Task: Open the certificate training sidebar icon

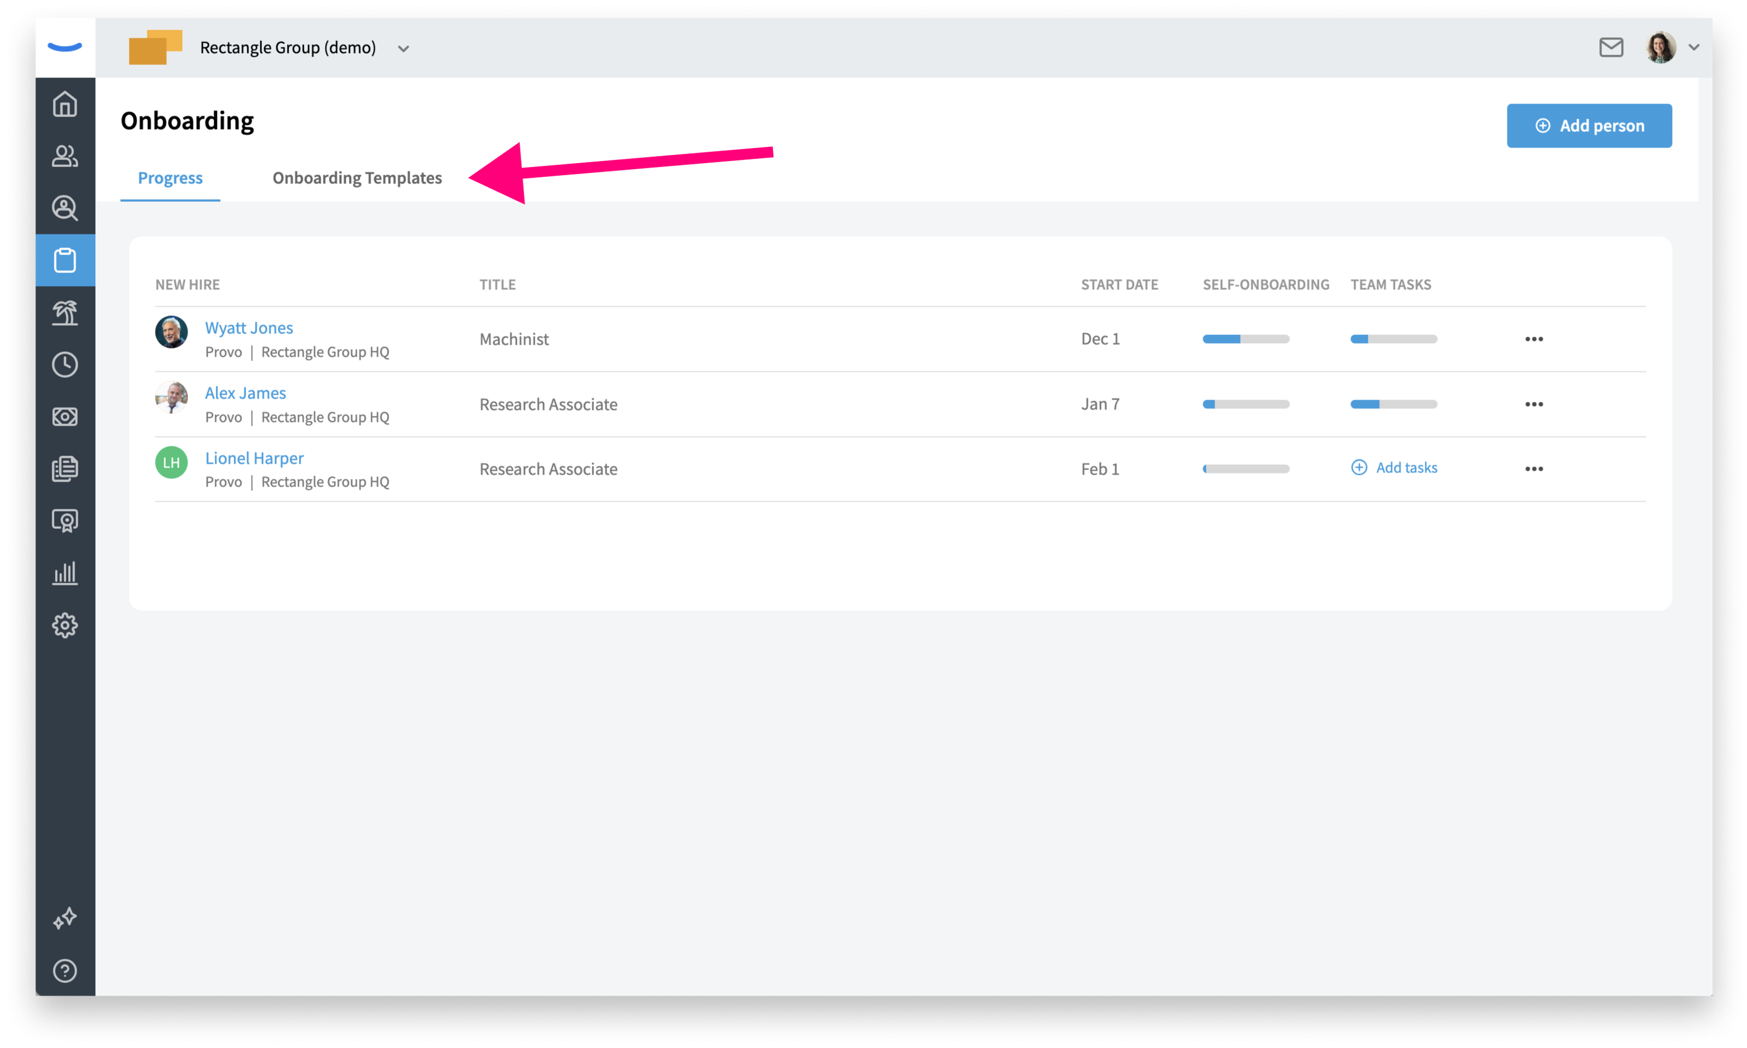Action: [65, 520]
